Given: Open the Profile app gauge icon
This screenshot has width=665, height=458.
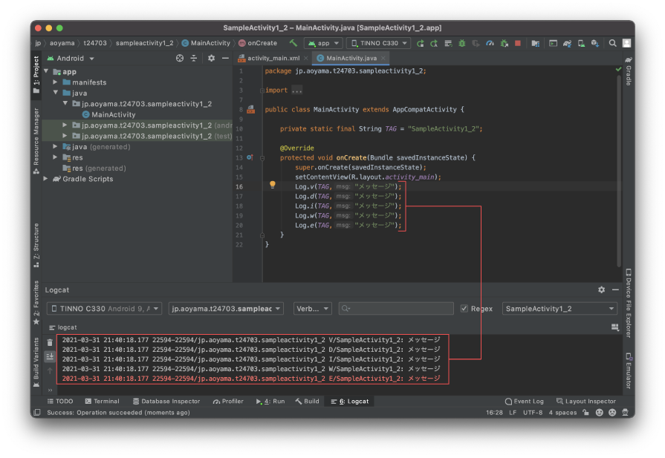Looking at the screenshot, I should point(490,43).
